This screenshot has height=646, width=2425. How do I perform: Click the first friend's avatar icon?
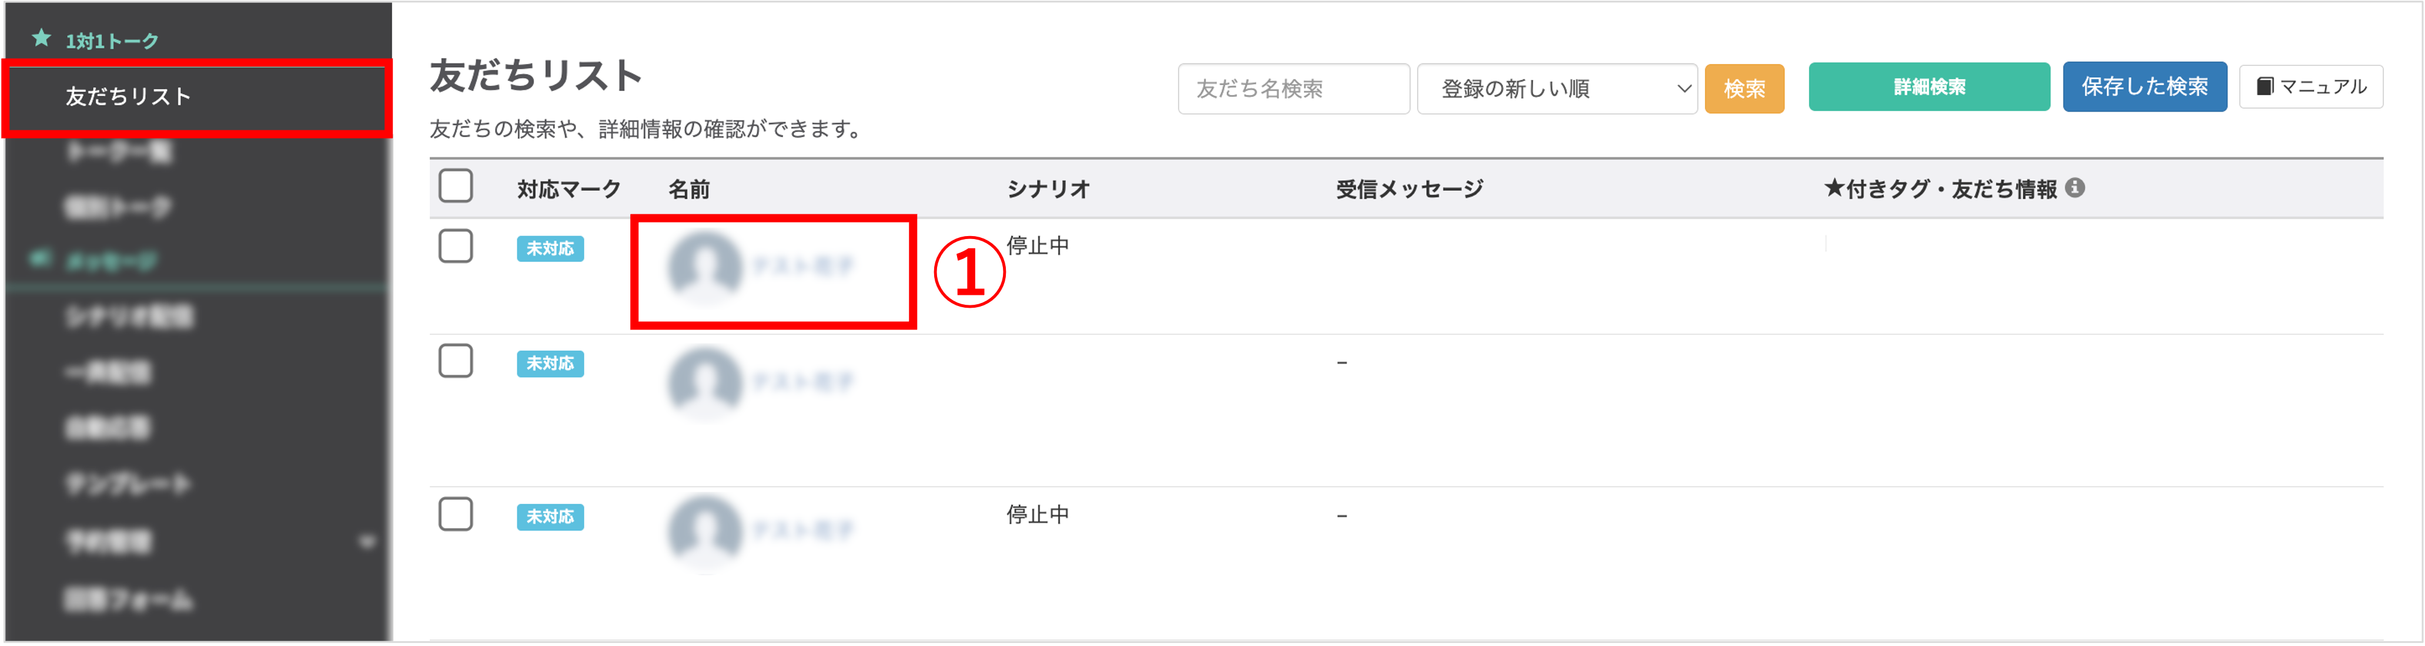tap(705, 267)
